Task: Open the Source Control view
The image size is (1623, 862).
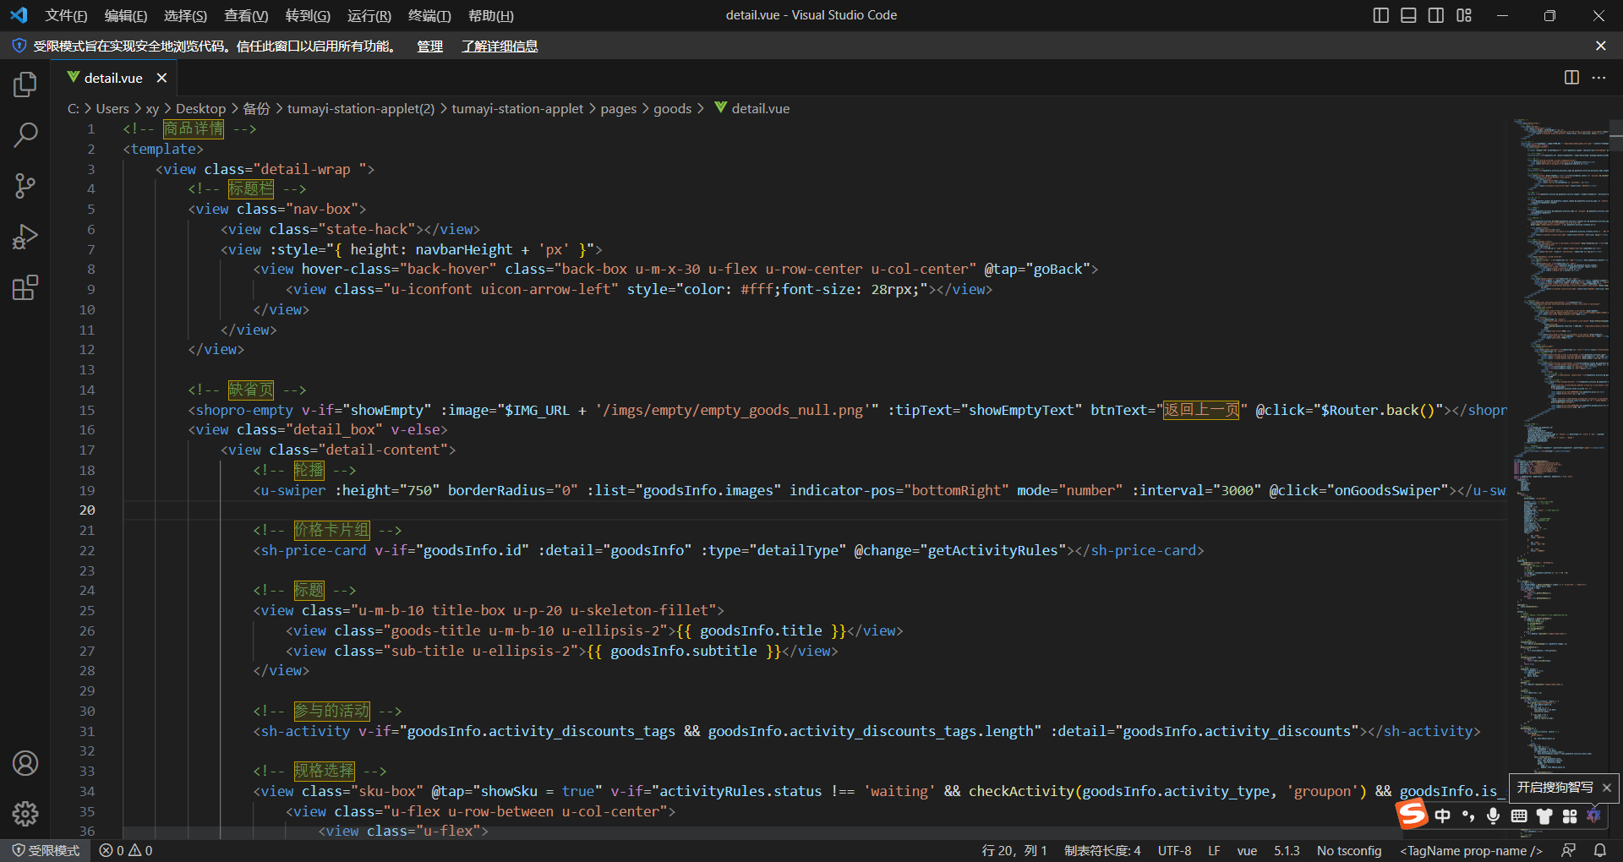Action: (x=25, y=186)
